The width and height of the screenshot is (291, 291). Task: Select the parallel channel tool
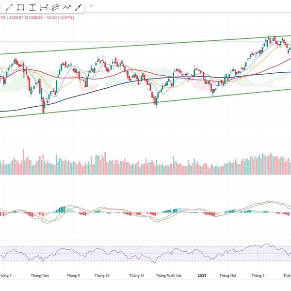click(55, 7)
